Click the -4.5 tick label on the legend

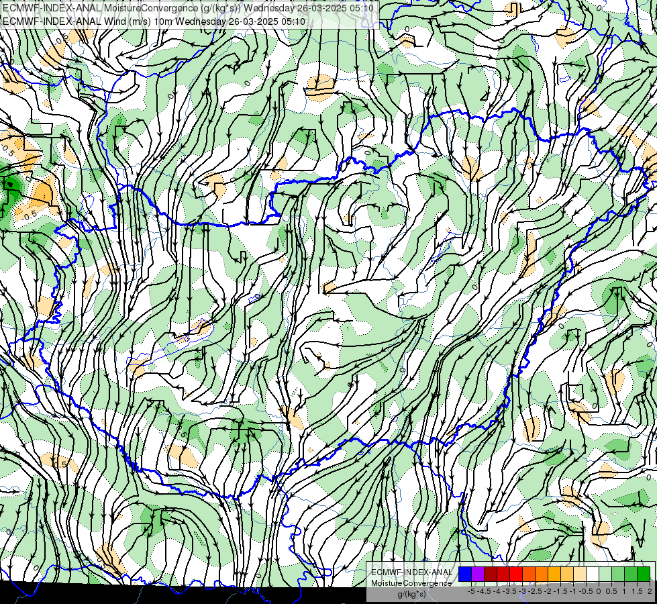coord(484,591)
